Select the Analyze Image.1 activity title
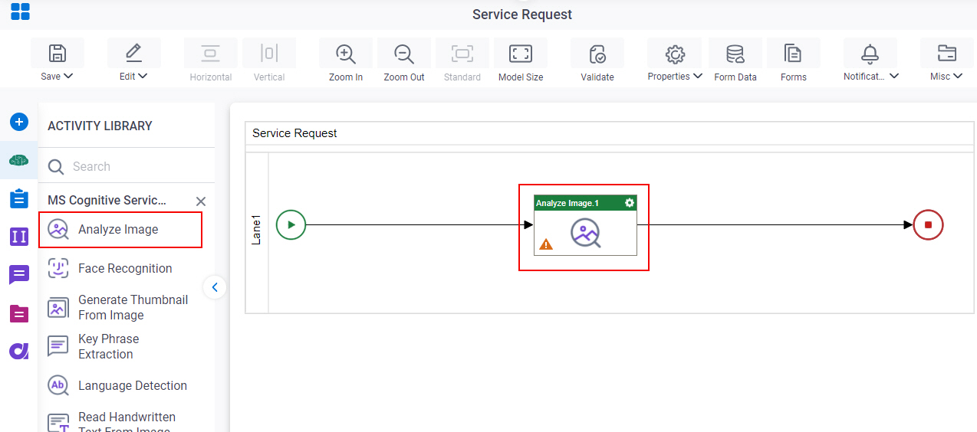This screenshot has width=977, height=432. tap(567, 203)
